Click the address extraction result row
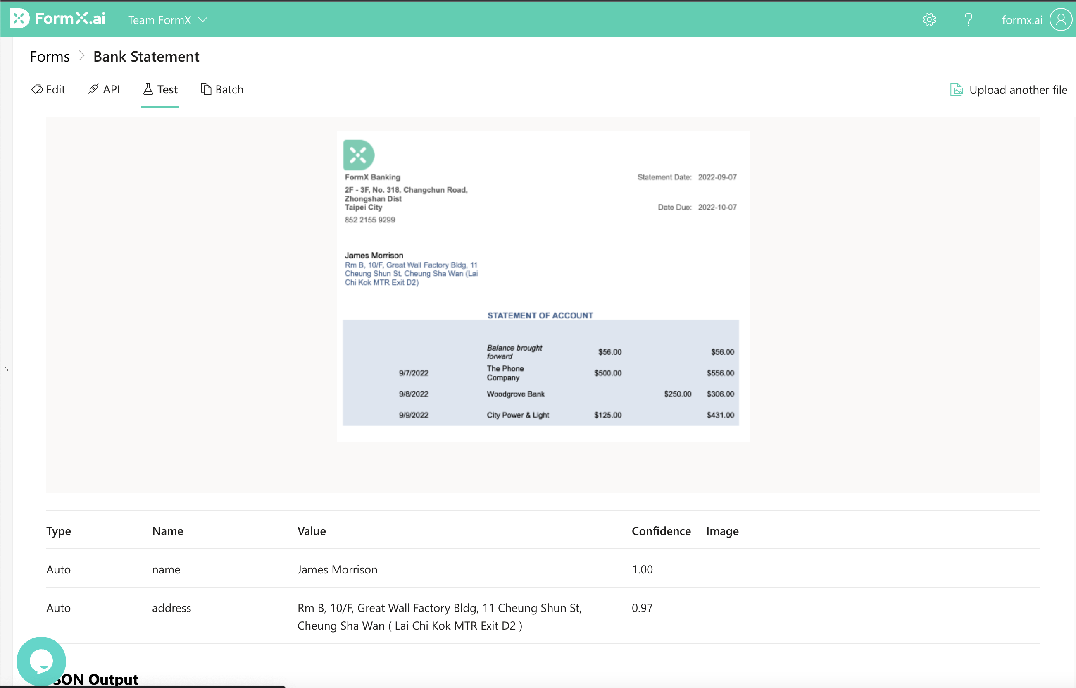 439,616
